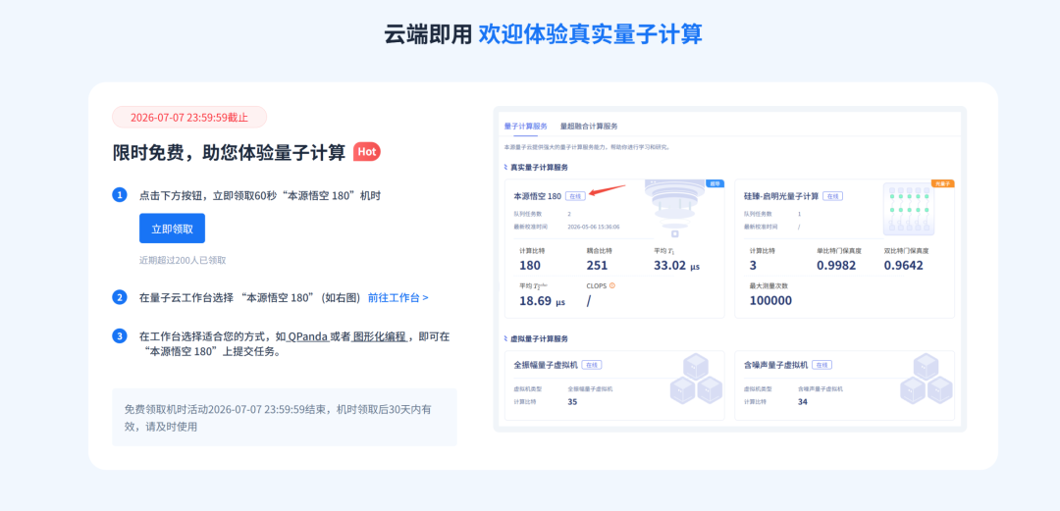Click the 耦合比特 value 251
Screen dimensions: 1060x511
point(597,266)
